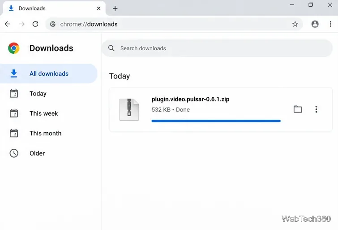
Task: Show the zip file in folder
Action: 298,109
